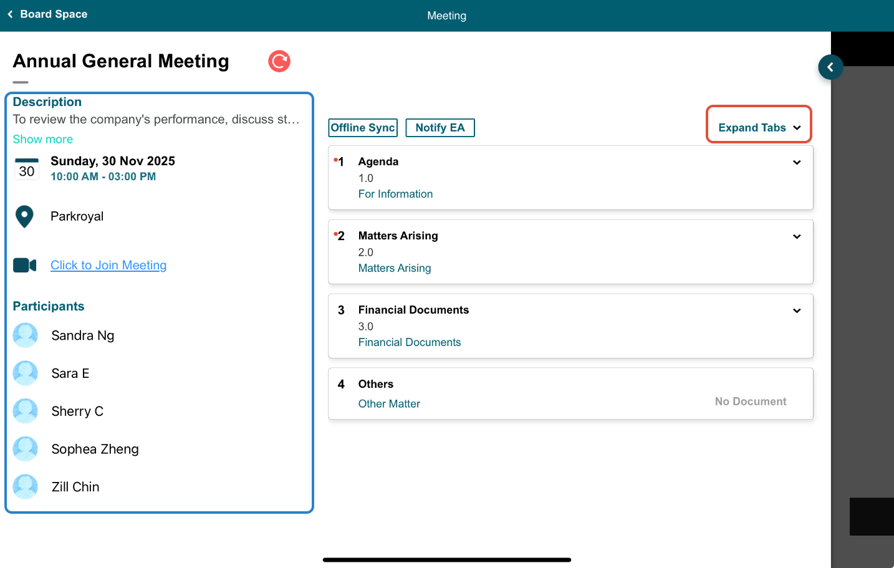Open the For Information link under Agenda

[x=395, y=194]
